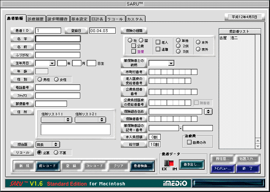Click the 平成12年4月3日 date display
This screenshot has width=270, height=192.
245,17
